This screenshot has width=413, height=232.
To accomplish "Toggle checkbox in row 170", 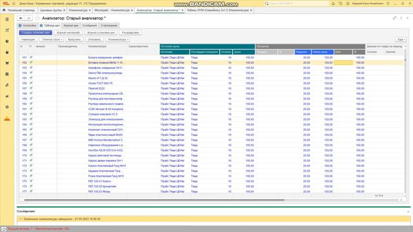I will point(31,155).
